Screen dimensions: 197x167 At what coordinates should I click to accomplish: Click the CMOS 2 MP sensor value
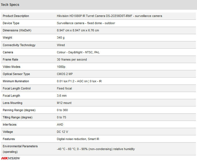tap(65, 74)
